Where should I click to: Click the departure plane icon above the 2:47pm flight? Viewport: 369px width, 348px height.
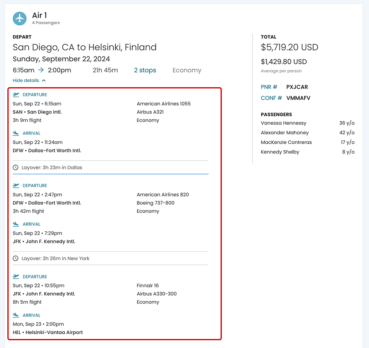point(16,185)
